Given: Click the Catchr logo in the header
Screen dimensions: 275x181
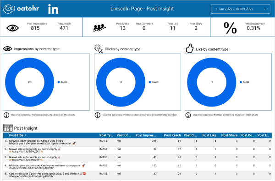Looking at the screenshot, I should tap(21, 9).
